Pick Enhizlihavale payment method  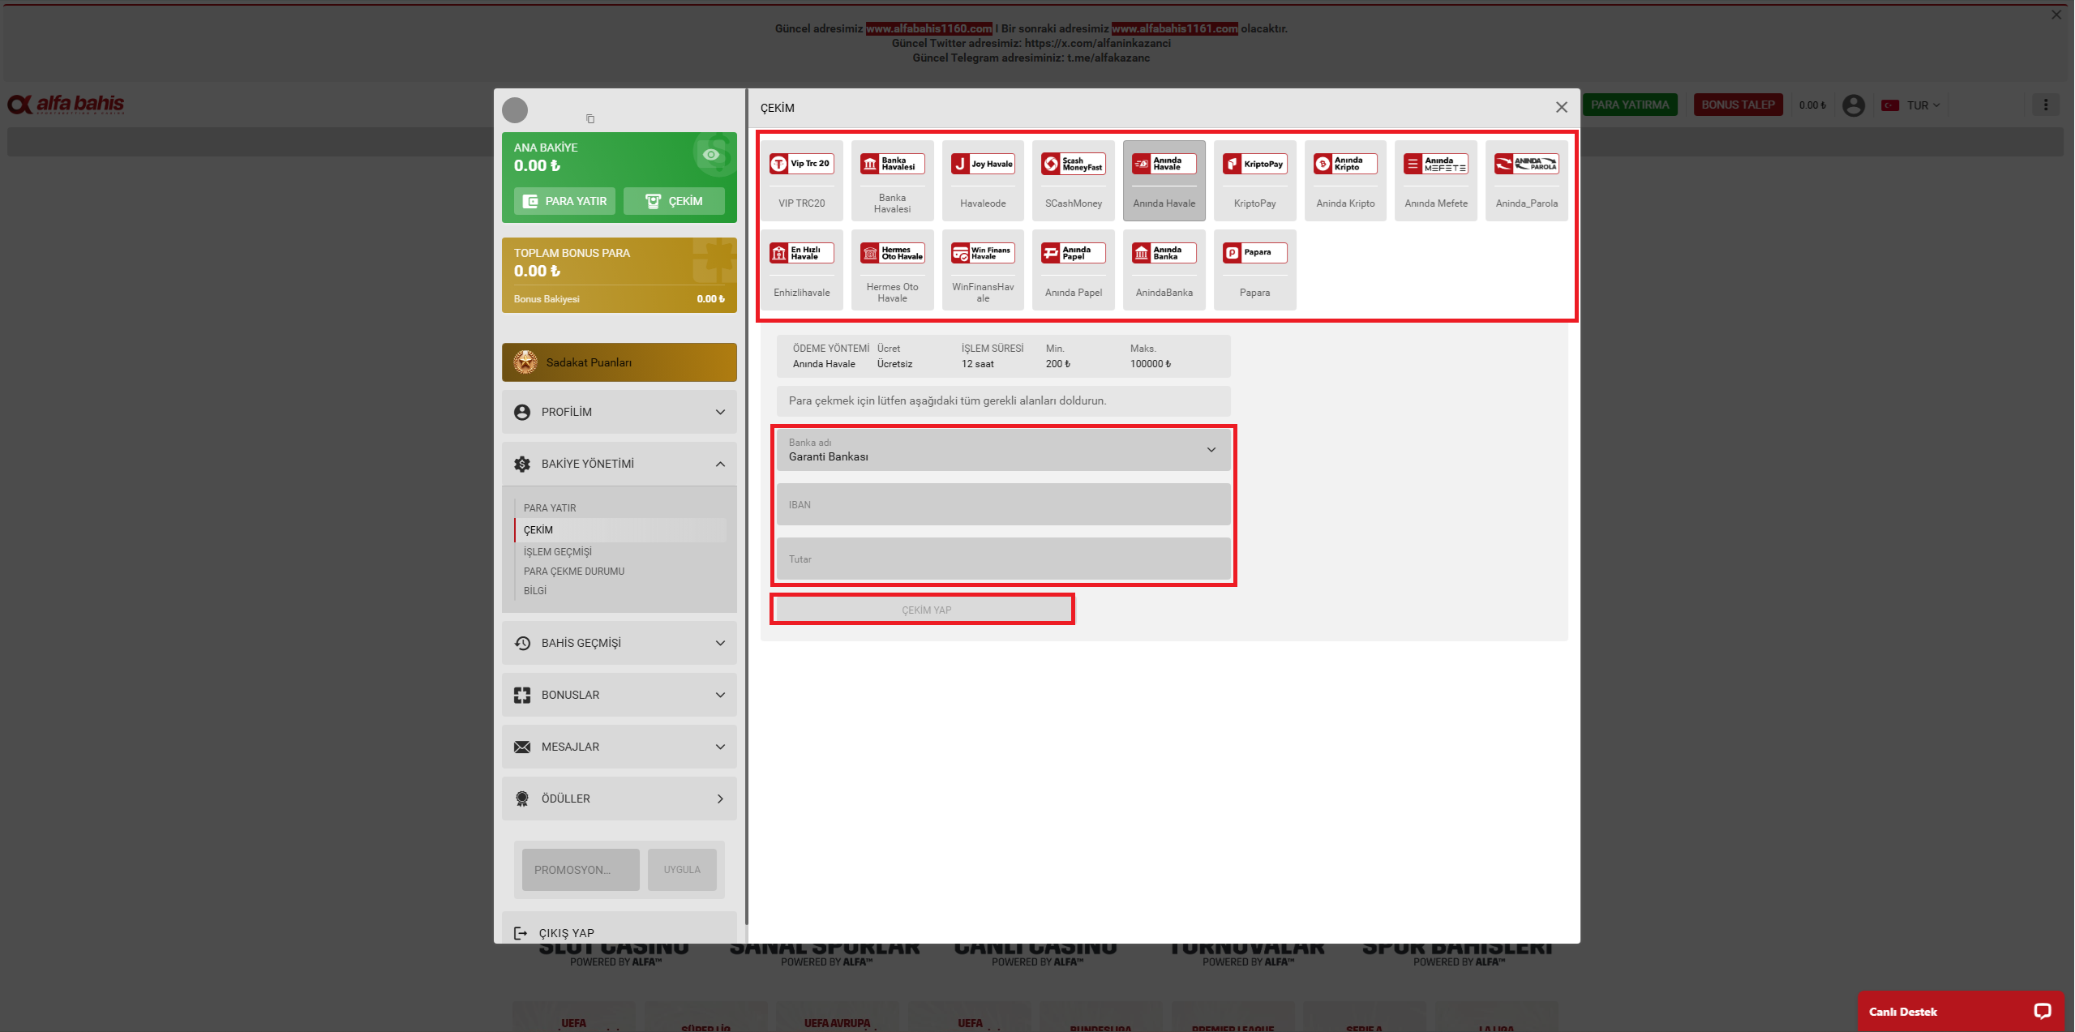click(x=801, y=269)
